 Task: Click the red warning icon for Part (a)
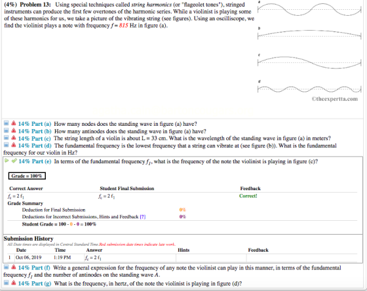pos(14,123)
